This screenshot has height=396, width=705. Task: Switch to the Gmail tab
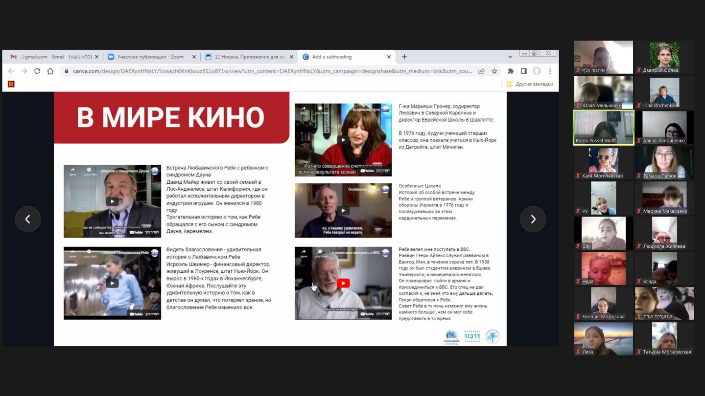53,57
